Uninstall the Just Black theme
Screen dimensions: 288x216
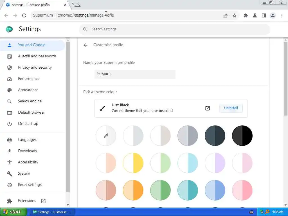(231, 108)
